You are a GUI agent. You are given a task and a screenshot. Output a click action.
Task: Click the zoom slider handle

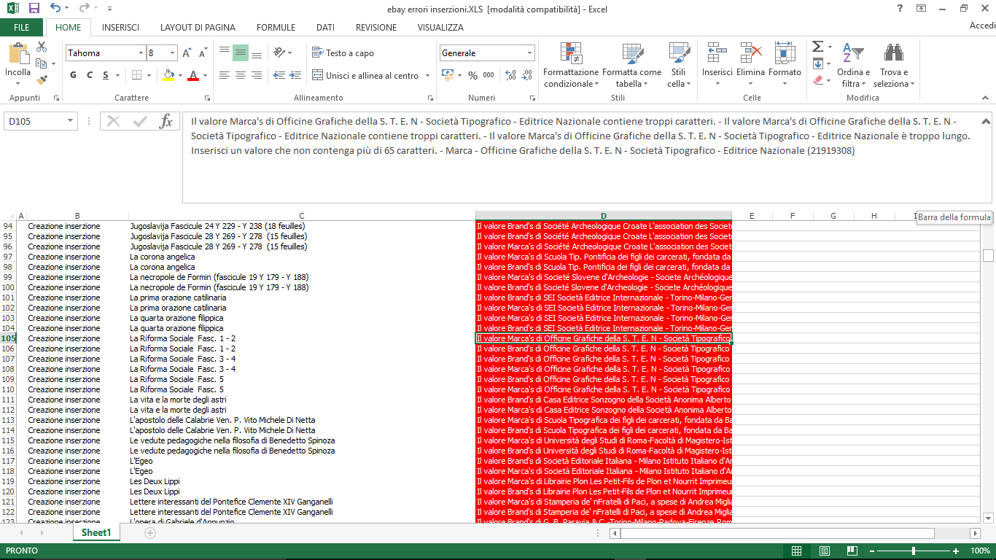coord(914,551)
